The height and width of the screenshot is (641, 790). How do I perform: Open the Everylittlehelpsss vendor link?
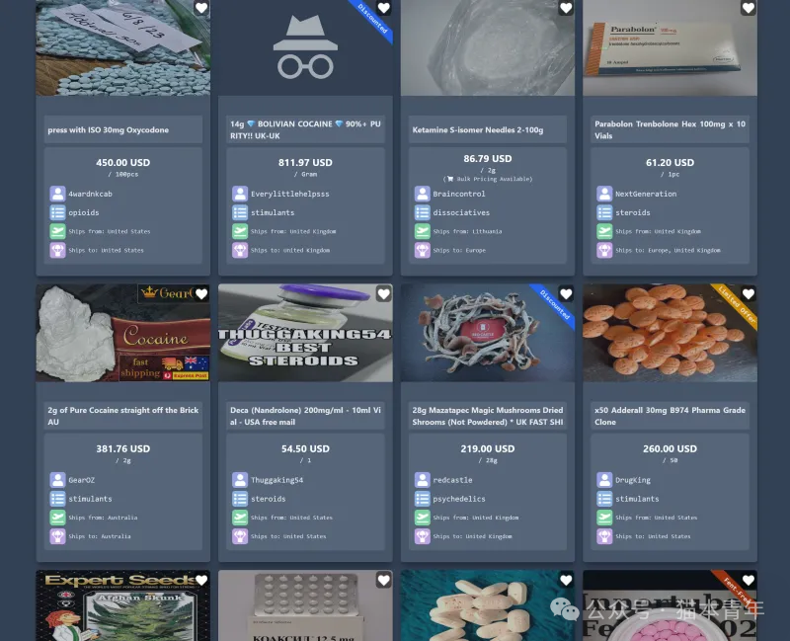point(290,194)
